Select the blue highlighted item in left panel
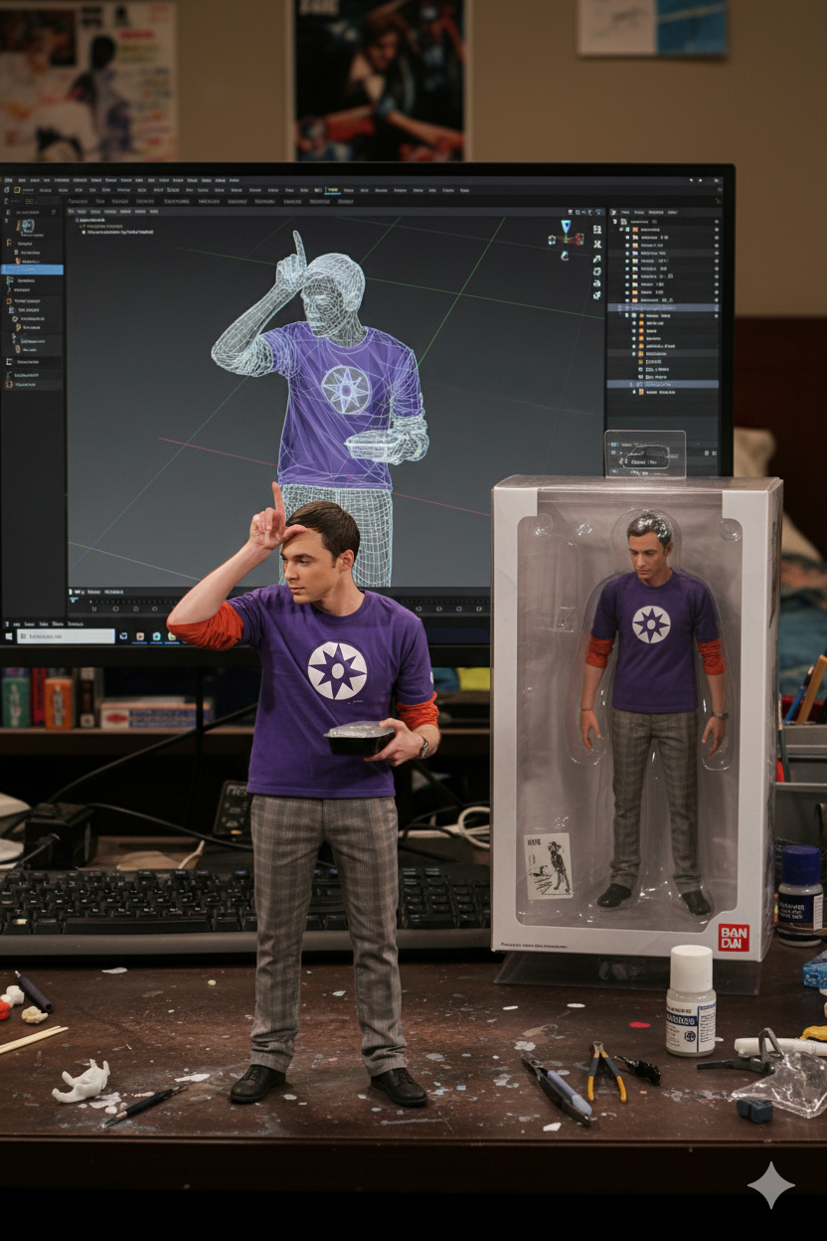Image resolution: width=827 pixels, height=1241 pixels. point(32,269)
